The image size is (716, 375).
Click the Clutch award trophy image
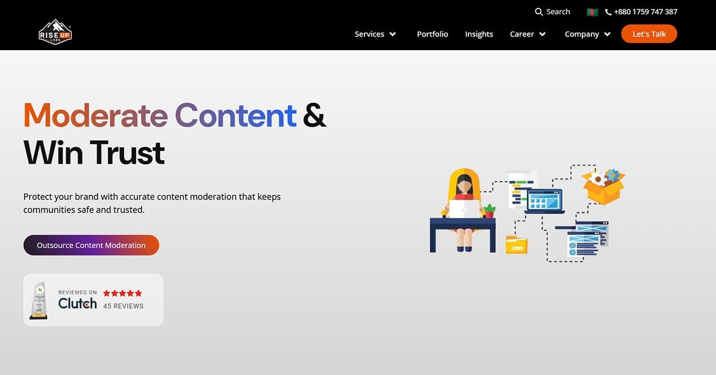[x=39, y=300]
